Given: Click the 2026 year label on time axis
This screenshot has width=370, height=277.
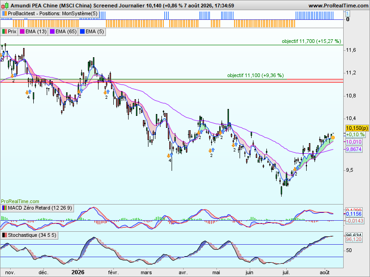Looking at the screenshot, I should coord(78,272).
